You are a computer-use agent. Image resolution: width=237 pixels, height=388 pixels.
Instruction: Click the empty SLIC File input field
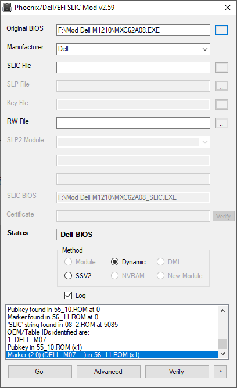point(133,67)
